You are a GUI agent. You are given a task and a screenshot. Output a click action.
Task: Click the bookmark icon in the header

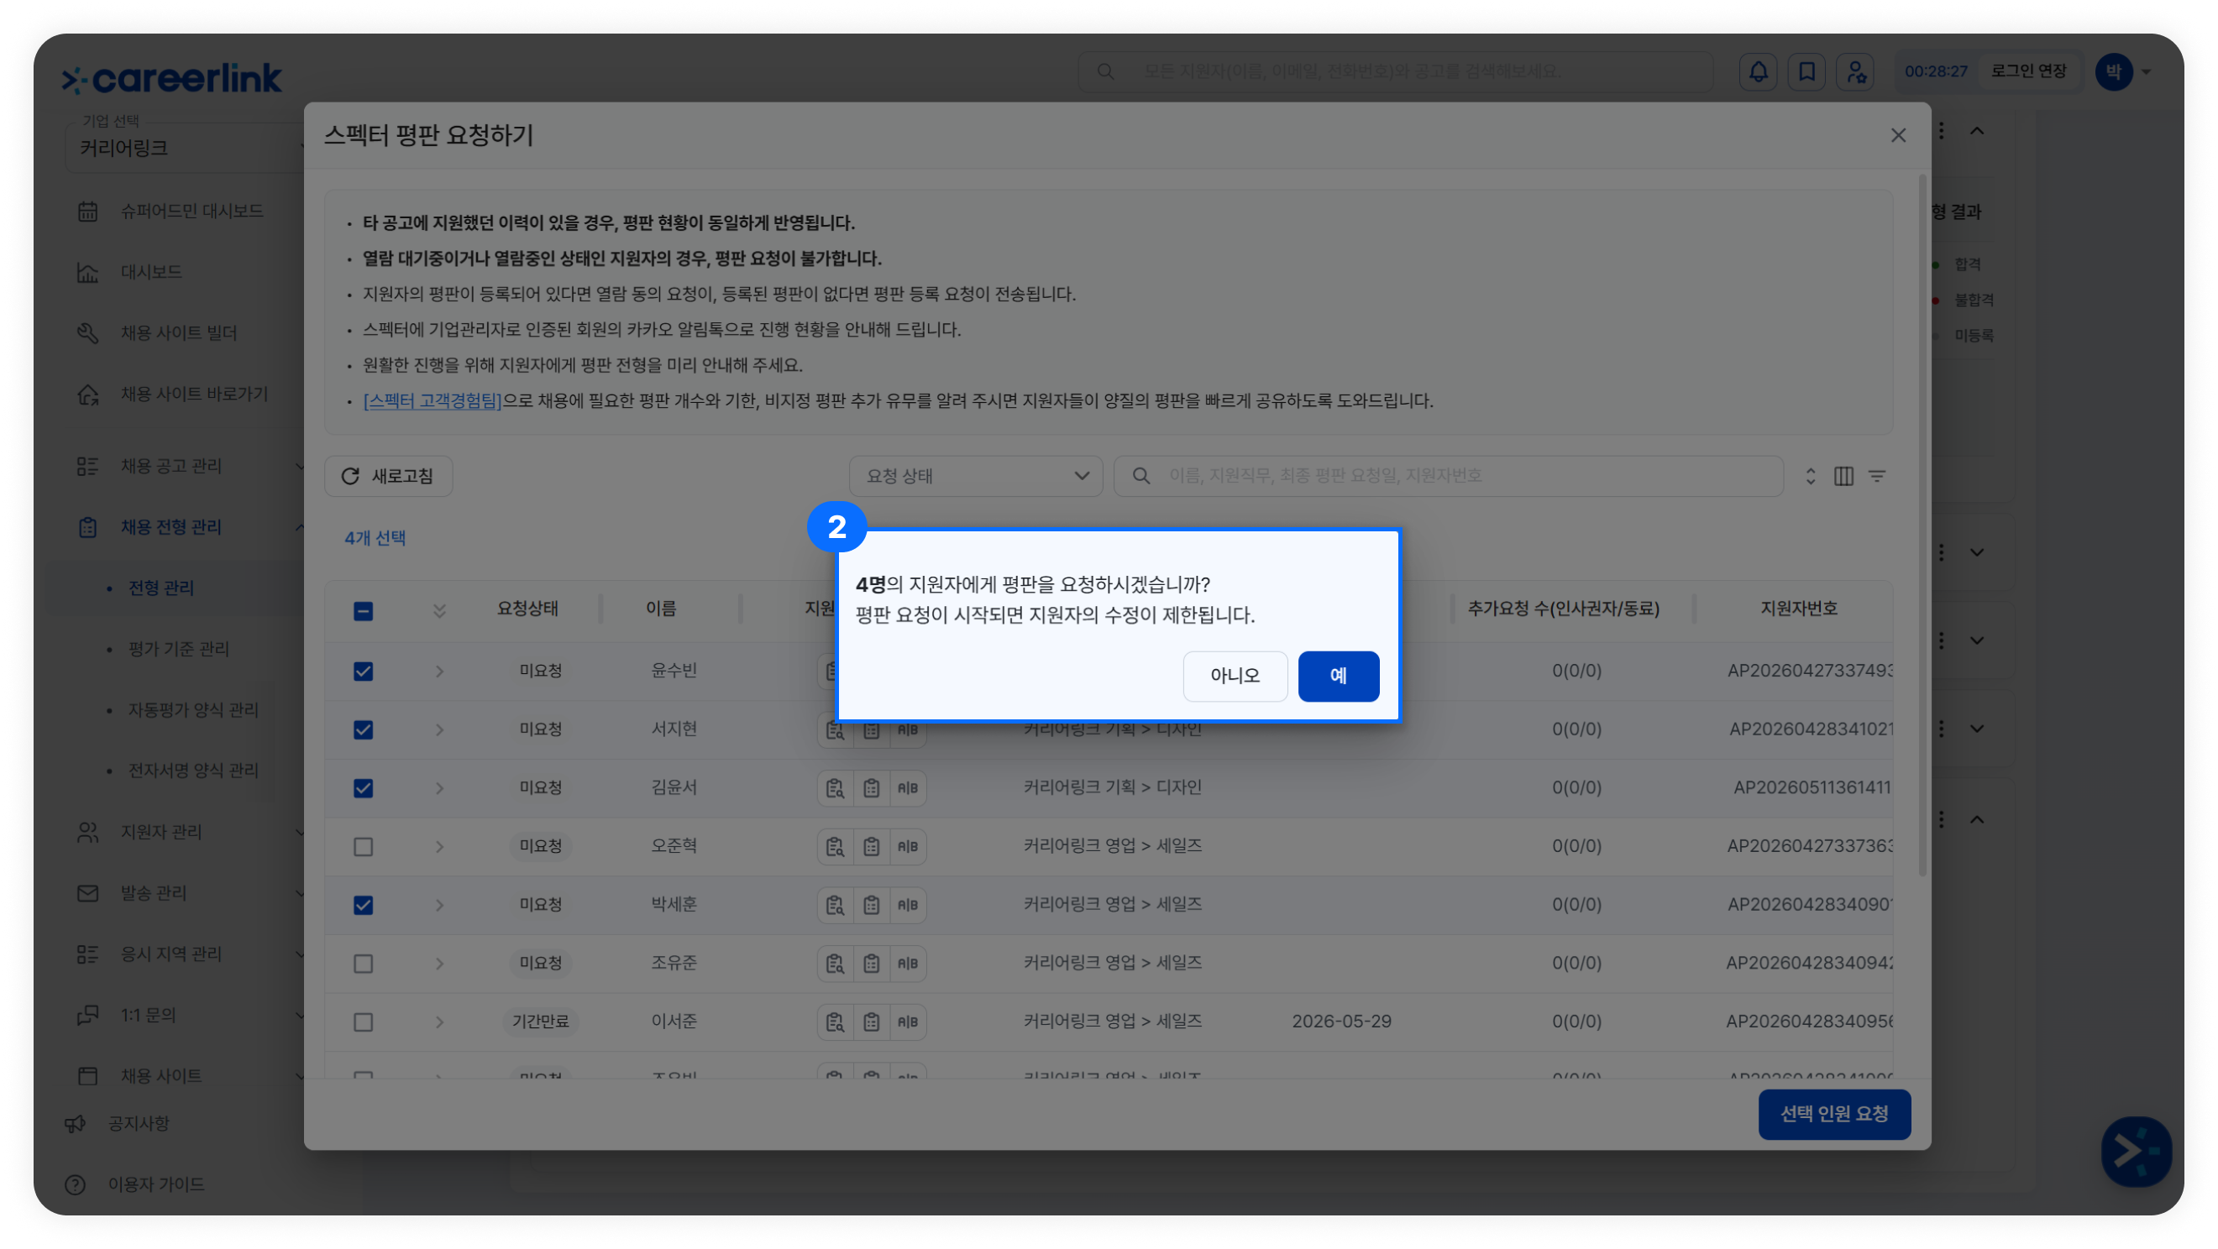click(1806, 71)
